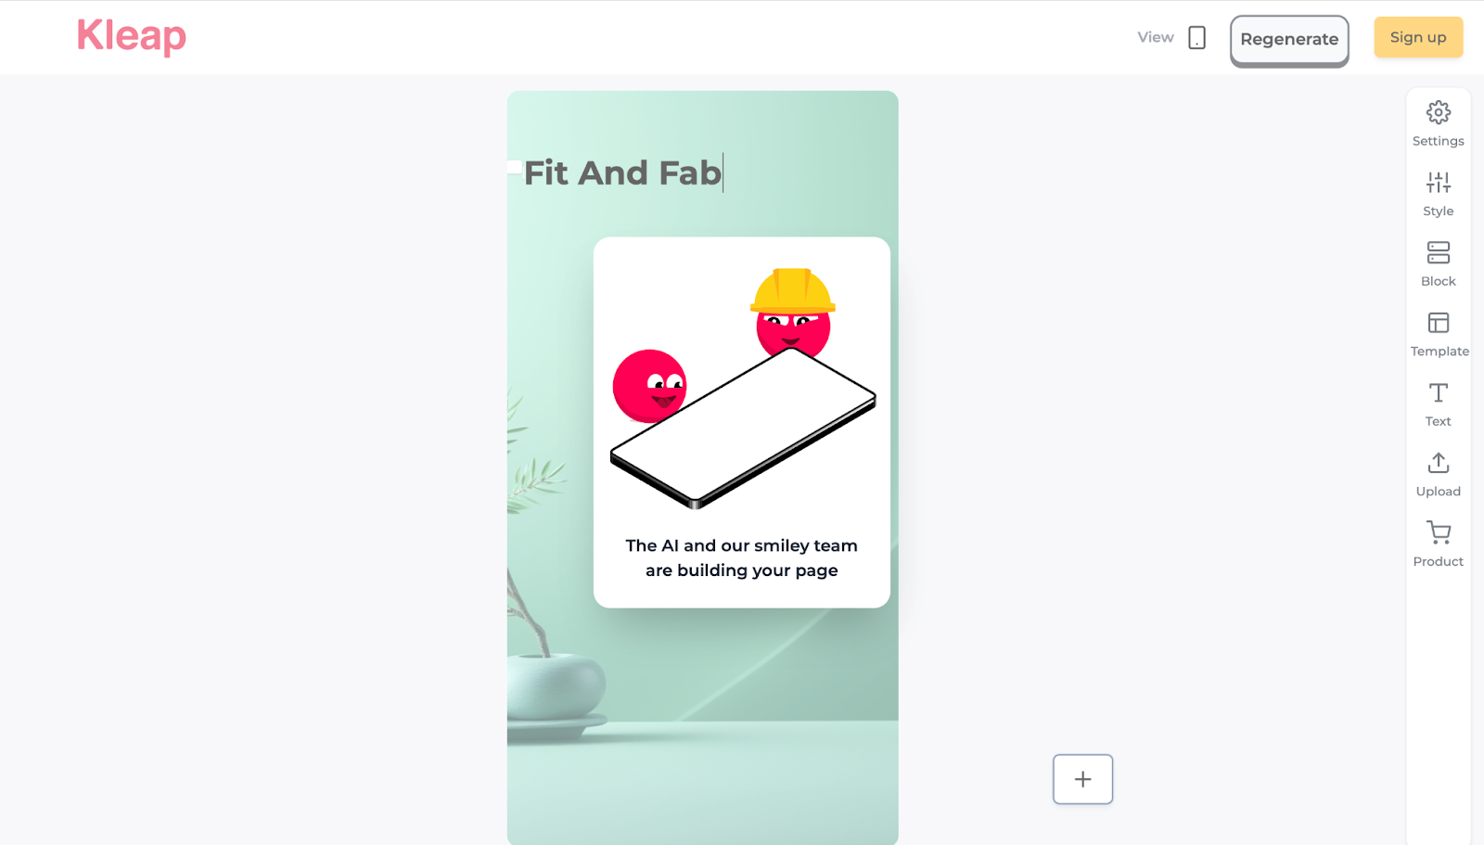Click the pink smiley ball without helmet

[649, 385]
